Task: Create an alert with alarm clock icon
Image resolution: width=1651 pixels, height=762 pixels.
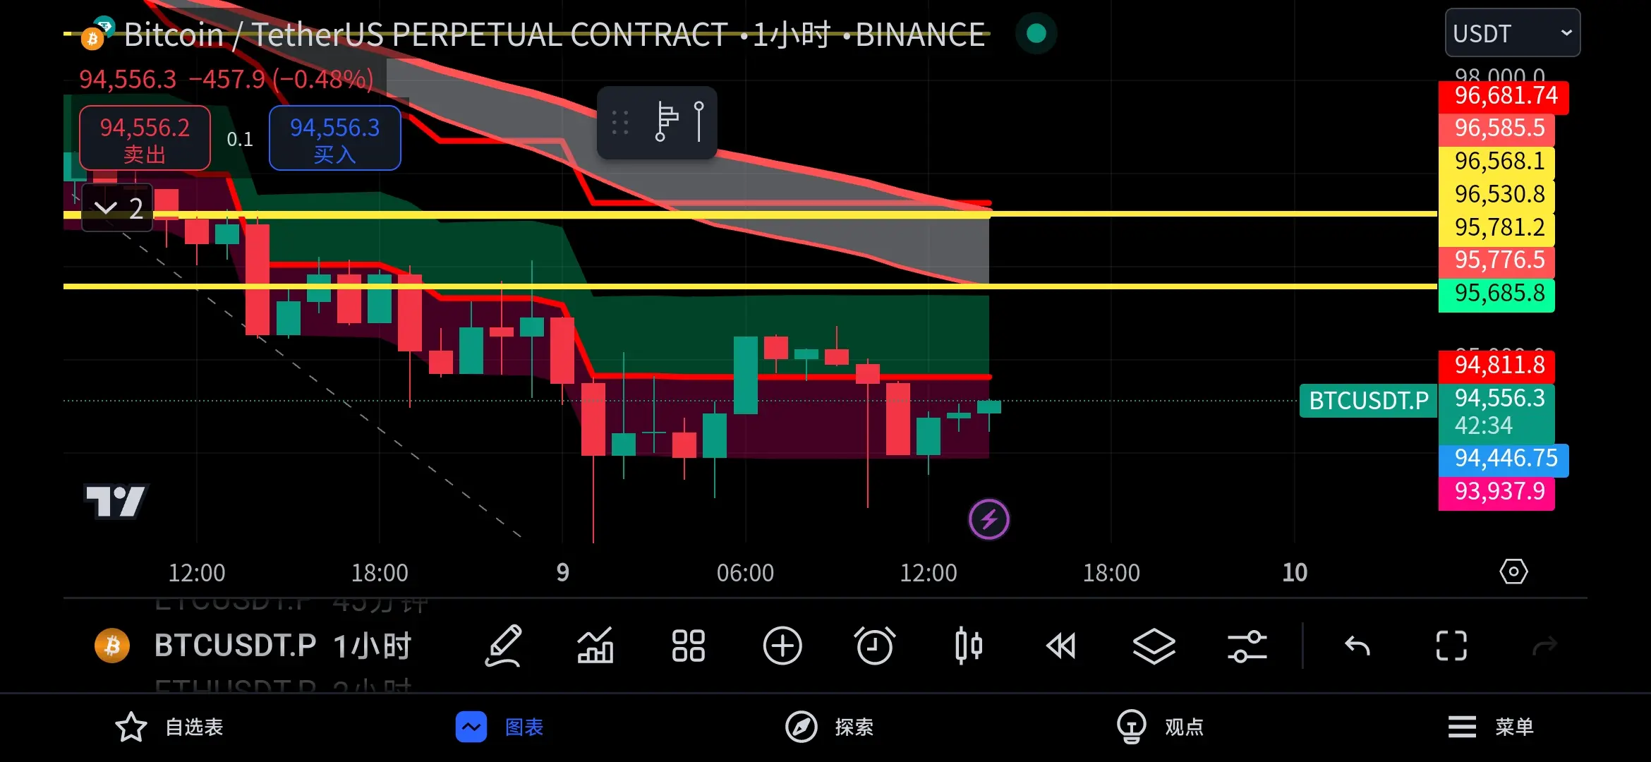Action: pyautogui.click(x=875, y=646)
